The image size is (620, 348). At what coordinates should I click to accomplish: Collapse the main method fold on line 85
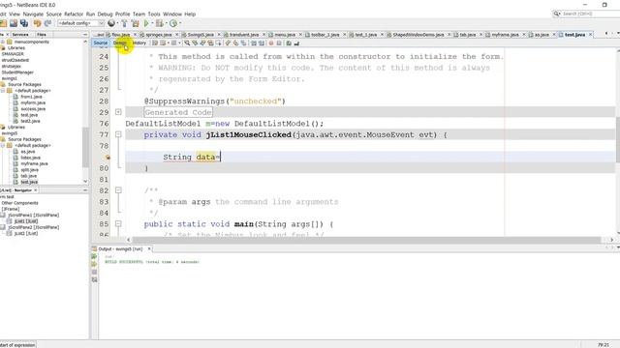[118, 223]
